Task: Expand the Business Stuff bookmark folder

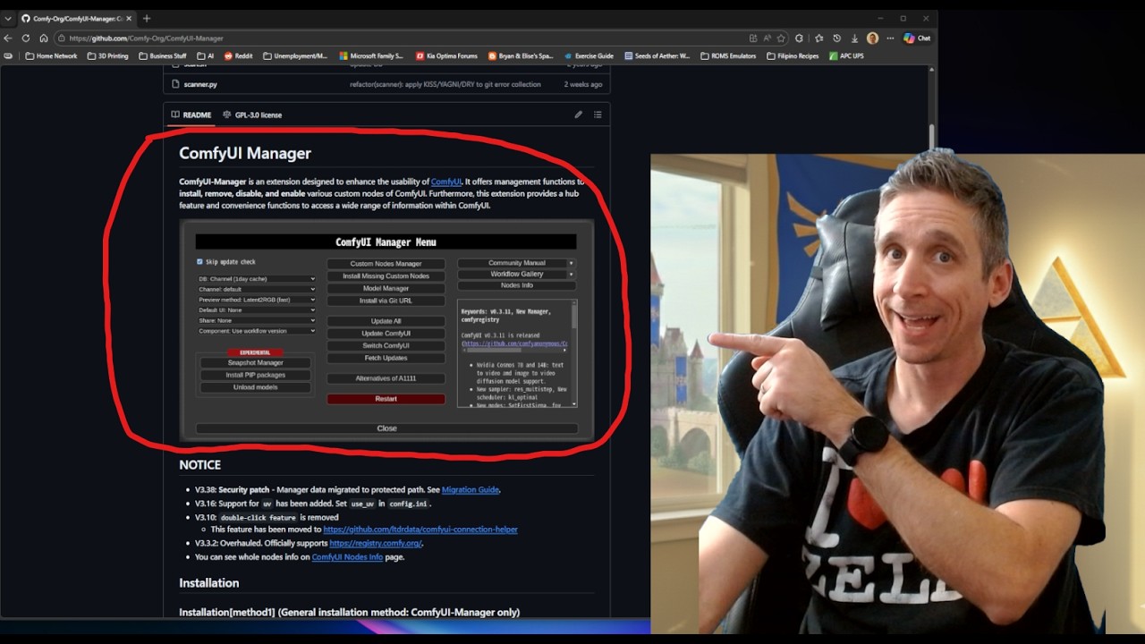Action: point(162,55)
